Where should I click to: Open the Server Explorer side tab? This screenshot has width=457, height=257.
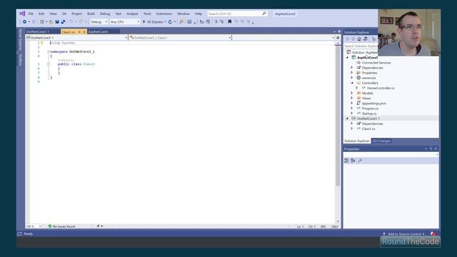21,39
